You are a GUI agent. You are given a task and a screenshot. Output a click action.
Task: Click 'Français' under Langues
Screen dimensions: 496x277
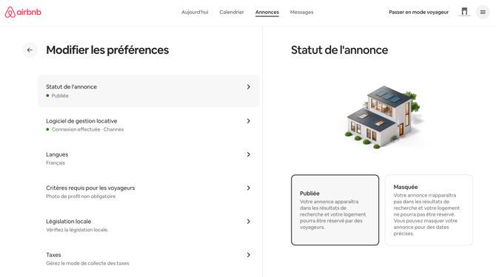56,163
